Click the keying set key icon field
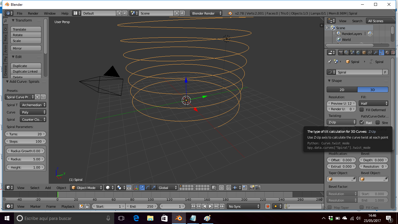 click(x=303, y=206)
